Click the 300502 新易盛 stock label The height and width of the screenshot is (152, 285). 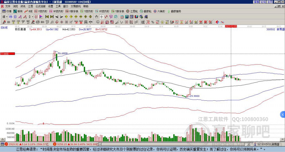click(275, 29)
